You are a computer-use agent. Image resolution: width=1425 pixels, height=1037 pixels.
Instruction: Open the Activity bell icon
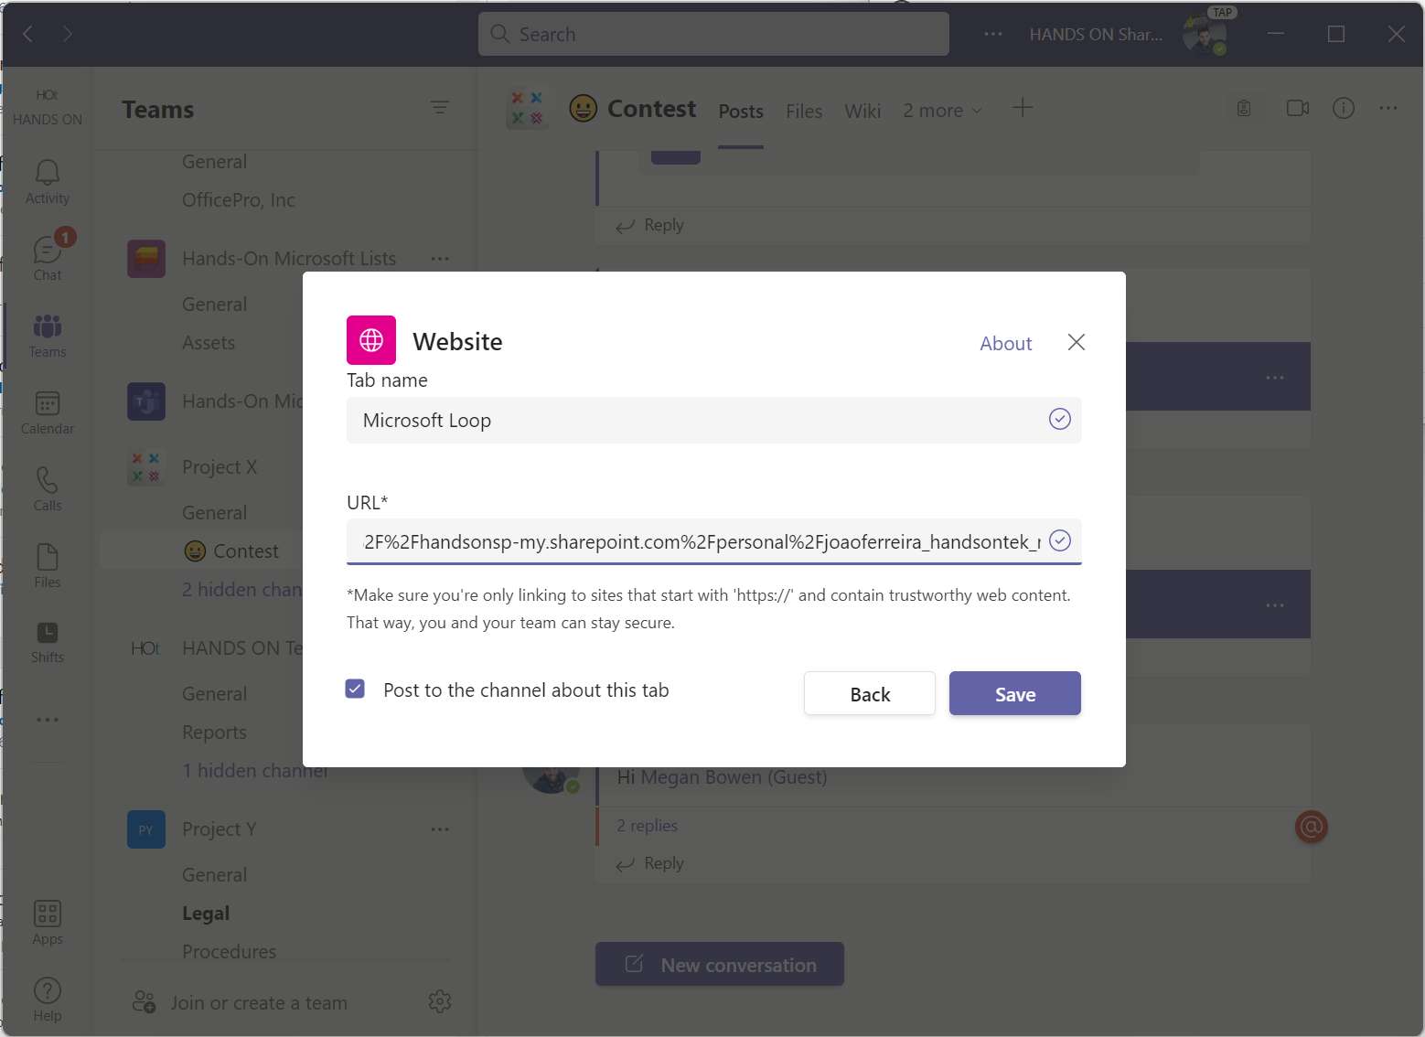click(x=48, y=181)
